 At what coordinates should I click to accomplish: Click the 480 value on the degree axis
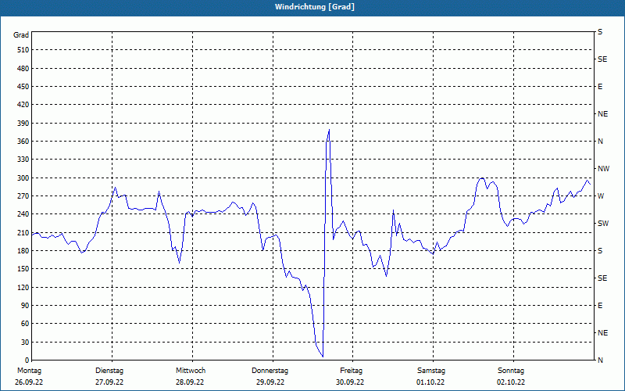tap(23, 69)
